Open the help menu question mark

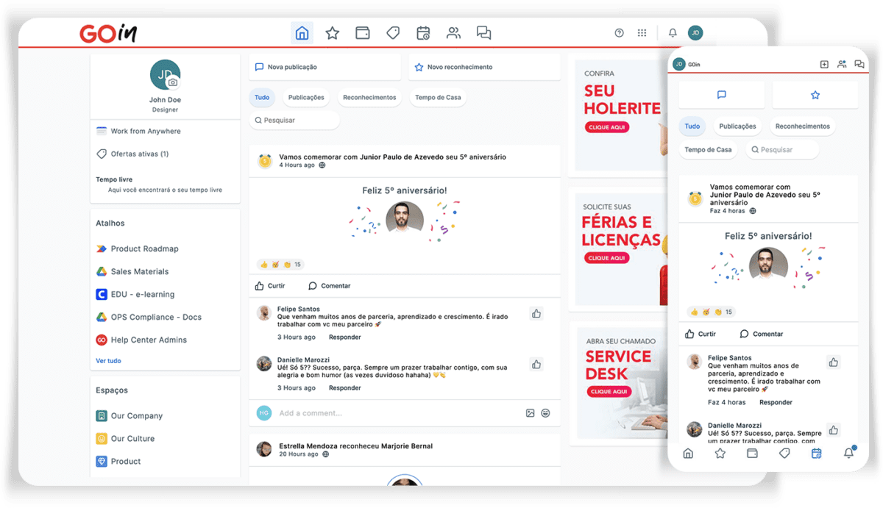coord(619,32)
